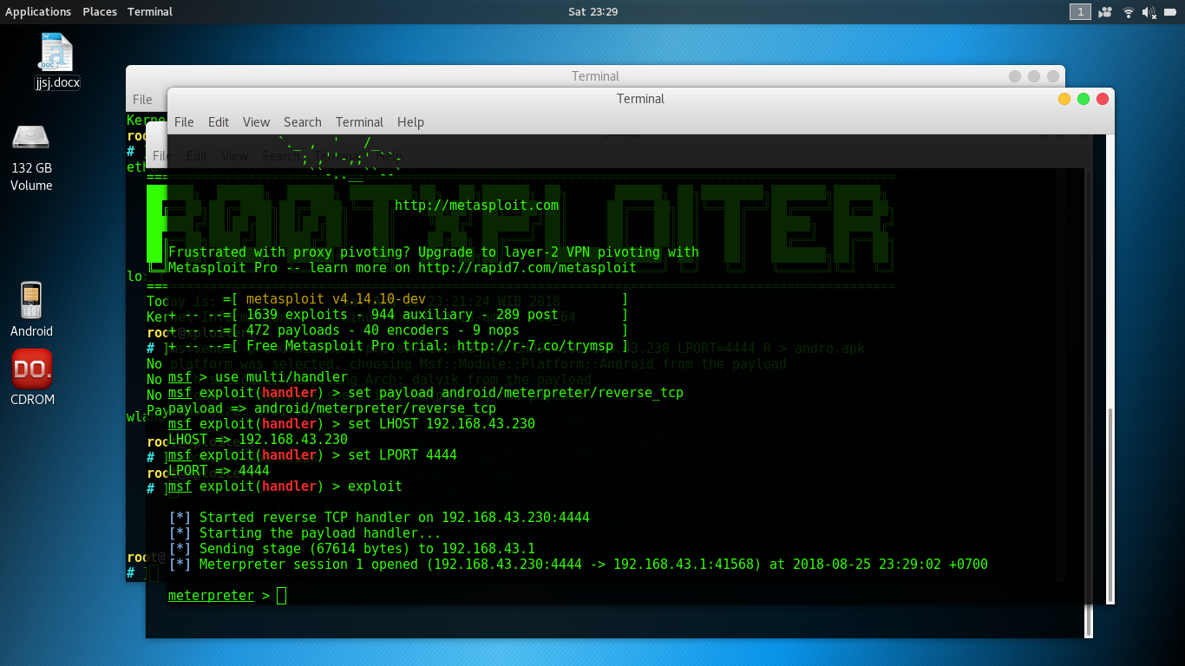Open Terminal menu in front Terminal window
Screen dimensions: 1185x666
[x=359, y=122]
